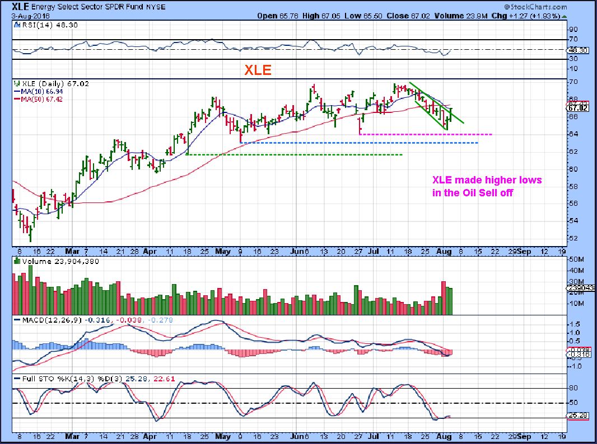Viewport: 597px width, 444px height.
Task: Click the "Volume 23.9M" header value
Action: point(461,16)
